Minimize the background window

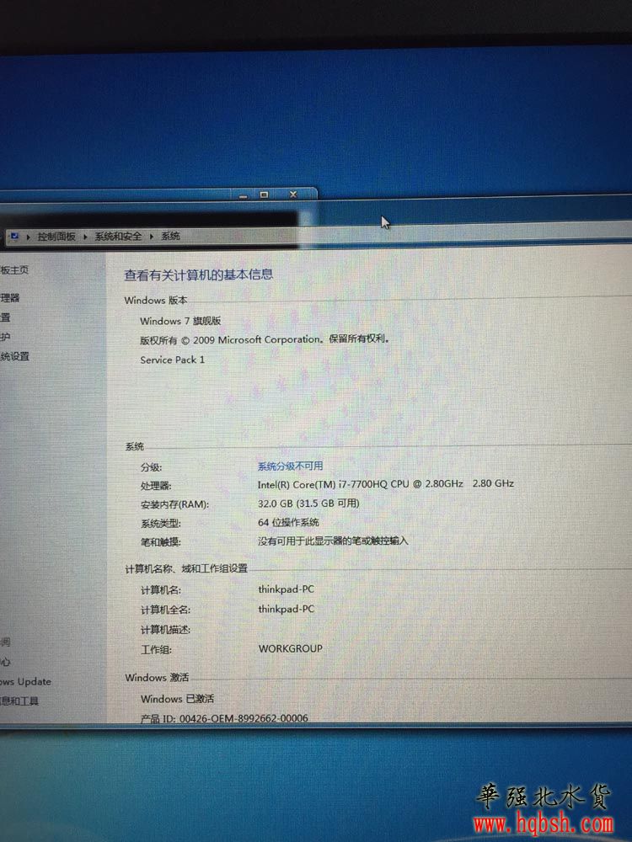coord(244,195)
